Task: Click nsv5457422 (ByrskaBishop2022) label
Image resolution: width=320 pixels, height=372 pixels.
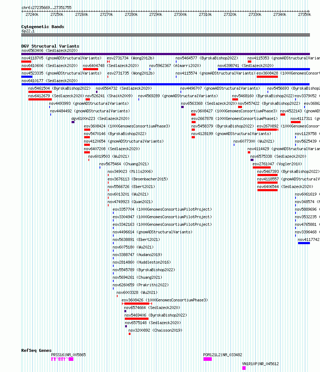Action: pos(269,104)
